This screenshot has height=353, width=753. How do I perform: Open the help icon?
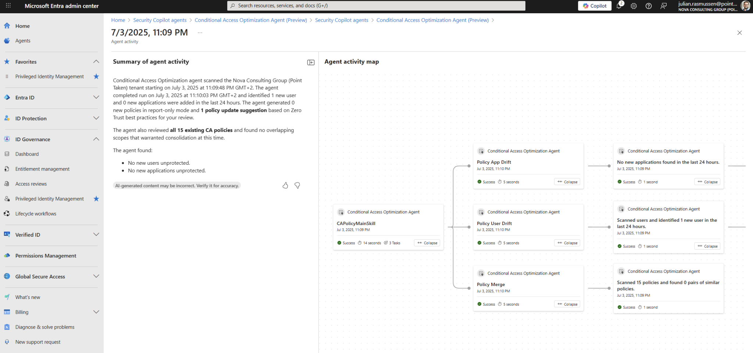pos(648,6)
